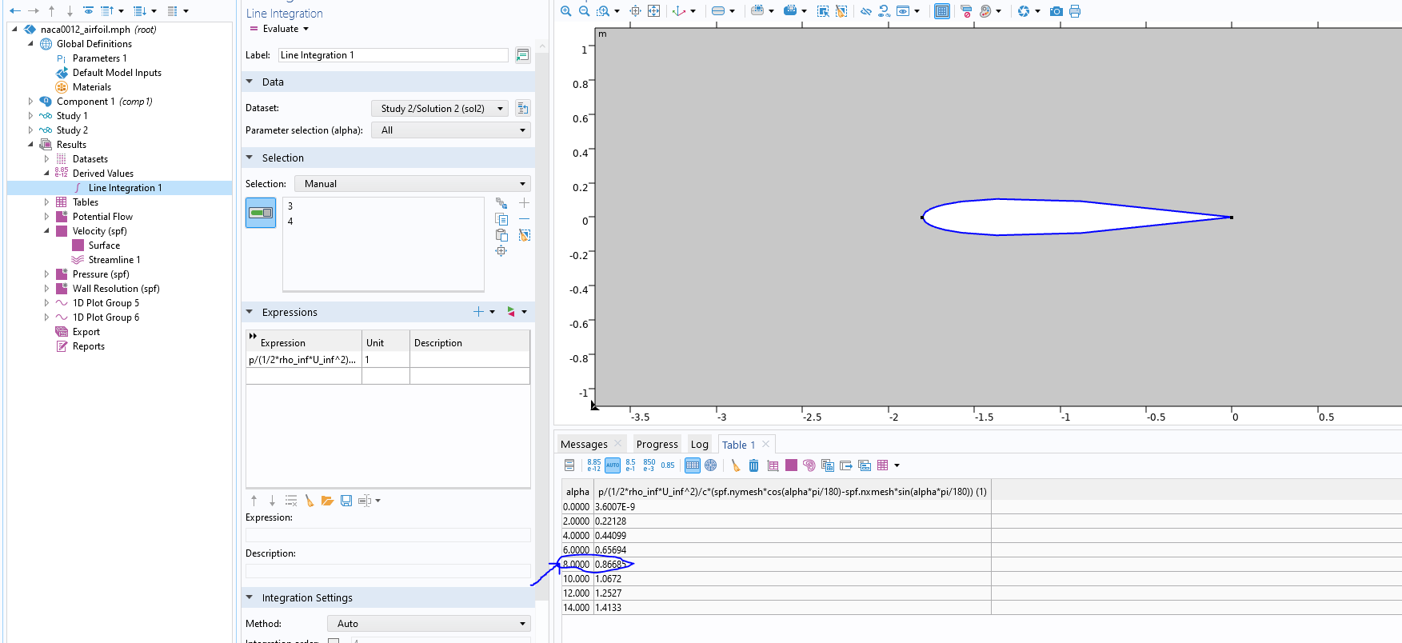Click the magenta table surface plot swatch

coord(791,465)
